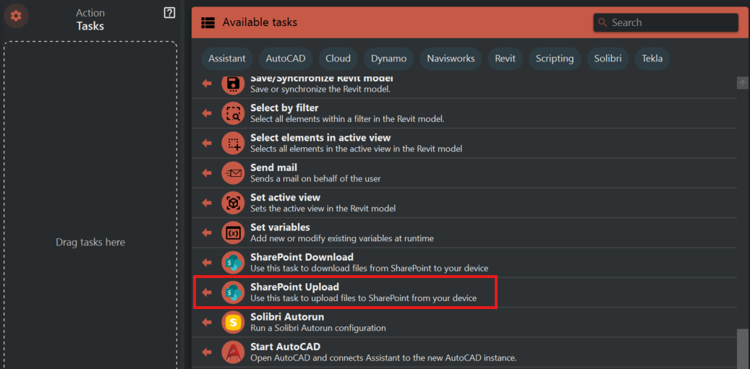750x369 pixels.
Task: Add Send mail via its arrow
Action: tap(207, 173)
